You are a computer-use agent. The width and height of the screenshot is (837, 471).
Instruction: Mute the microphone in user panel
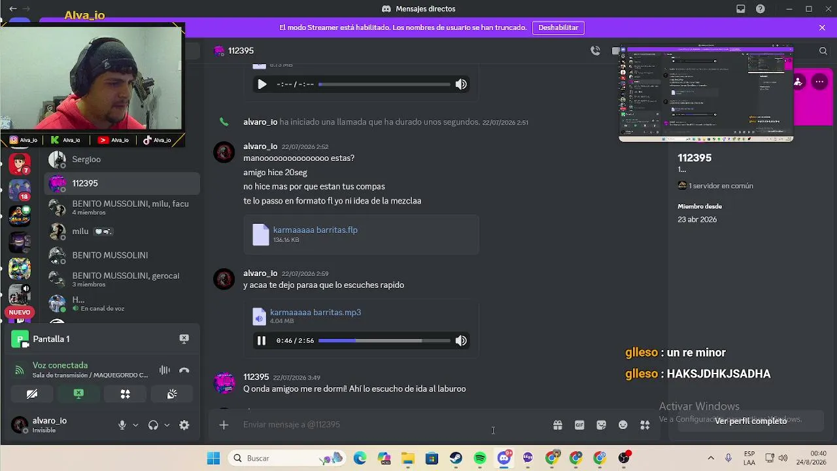coord(122,425)
